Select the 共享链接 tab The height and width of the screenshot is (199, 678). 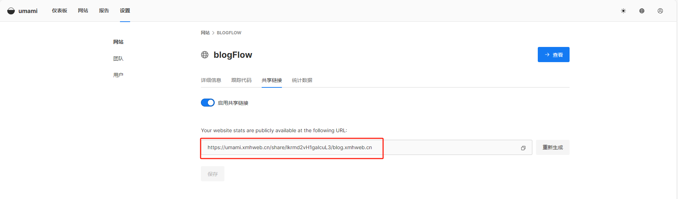coord(272,80)
